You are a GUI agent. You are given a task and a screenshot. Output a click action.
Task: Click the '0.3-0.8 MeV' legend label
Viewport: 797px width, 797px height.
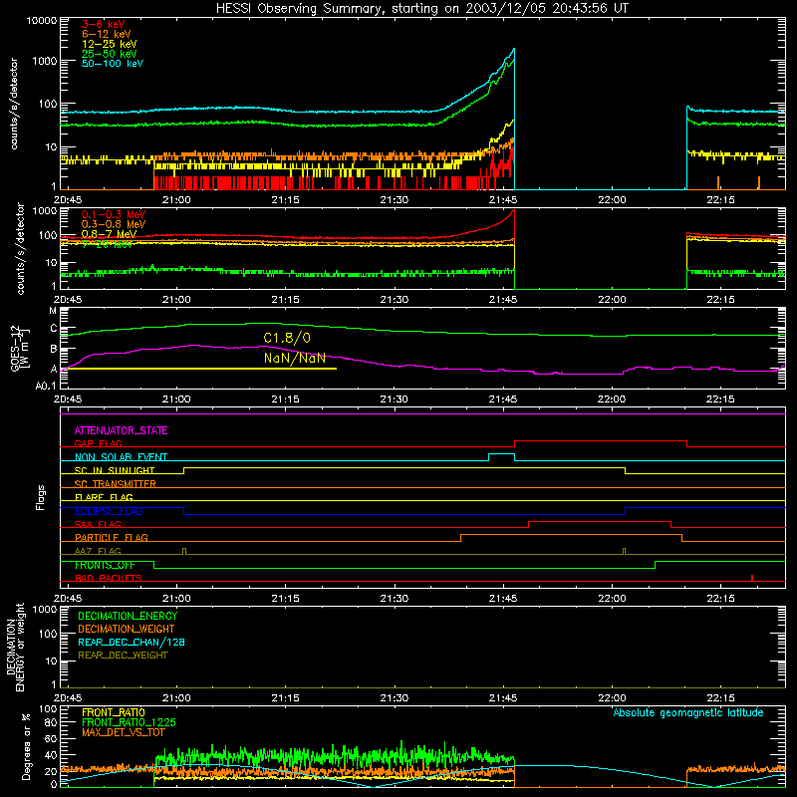click(x=114, y=224)
